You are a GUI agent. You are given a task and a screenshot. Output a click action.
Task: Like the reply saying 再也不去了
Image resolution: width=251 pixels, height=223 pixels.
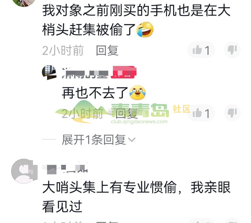click(201, 113)
